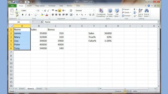The width and height of the screenshot is (168, 94).
Task: Open the File tab
Action: pyautogui.click(x=12, y=6)
